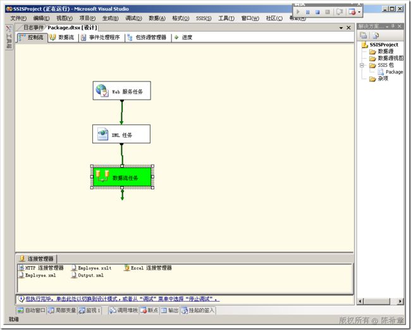Open the 文件(F) menu
This screenshot has width=411, height=330.
(x=18, y=18)
